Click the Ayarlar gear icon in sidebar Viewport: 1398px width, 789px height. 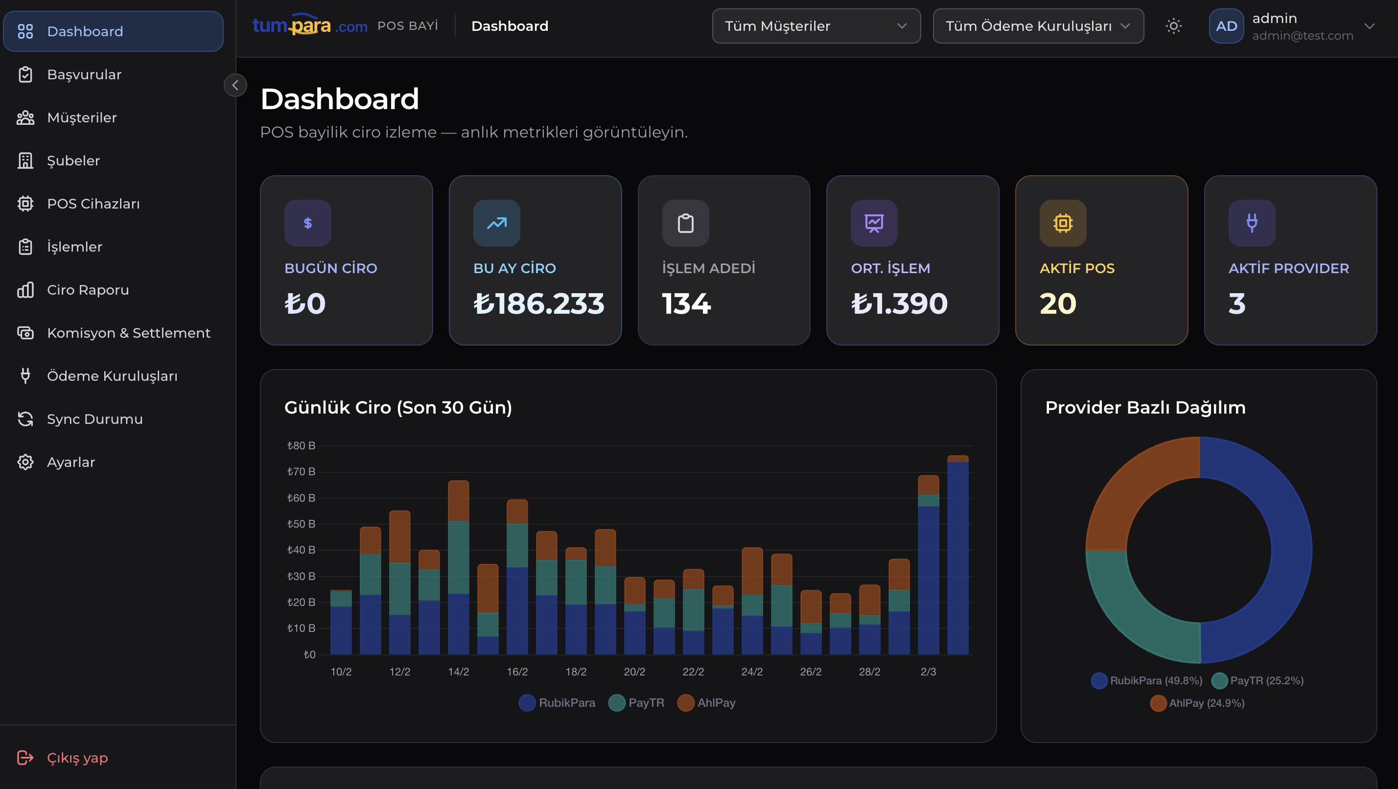pyautogui.click(x=25, y=462)
